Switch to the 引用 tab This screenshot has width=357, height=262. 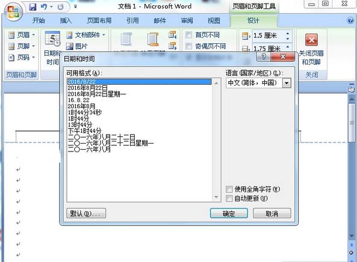(x=132, y=20)
